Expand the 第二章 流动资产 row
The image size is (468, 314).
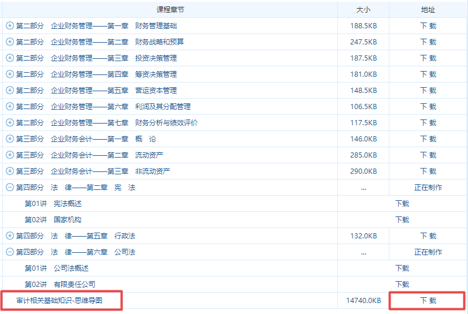pyautogui.click(x=10, y=155)
